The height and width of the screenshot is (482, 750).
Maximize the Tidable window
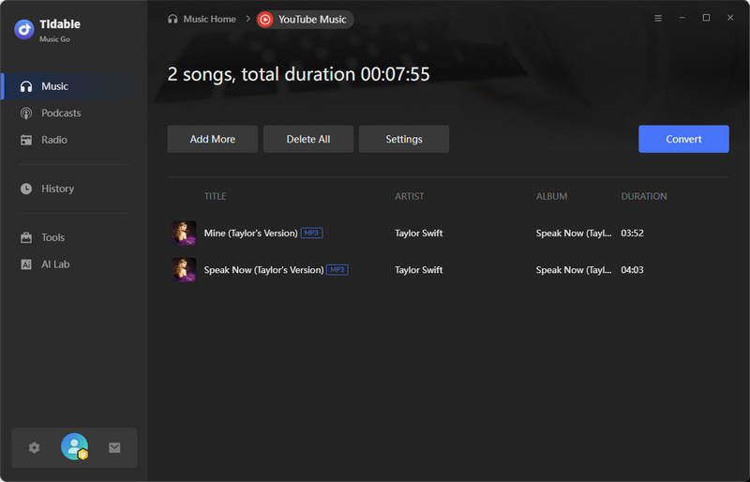(706, 18)
